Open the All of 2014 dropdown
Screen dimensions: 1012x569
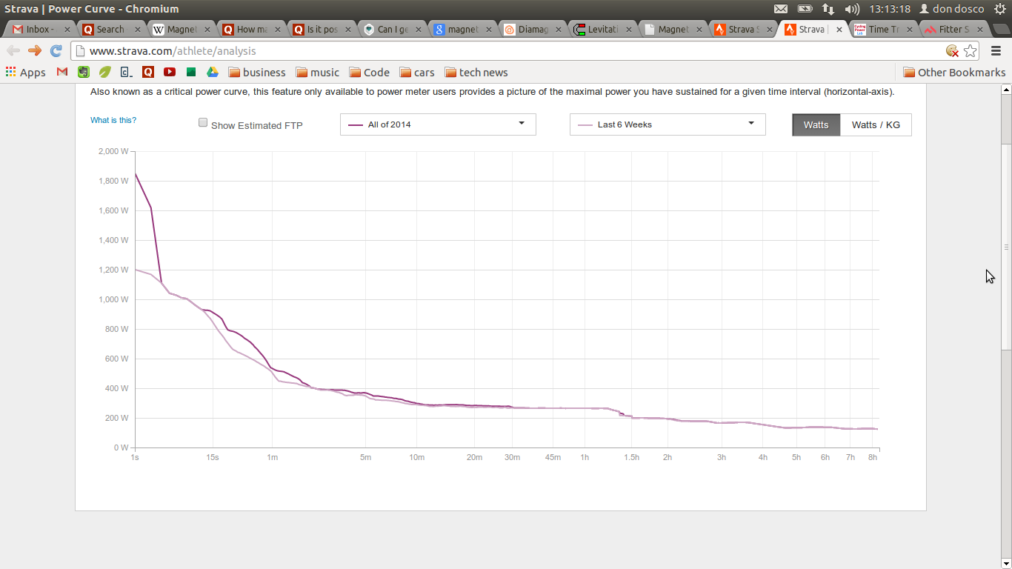[x=438, y=124]
